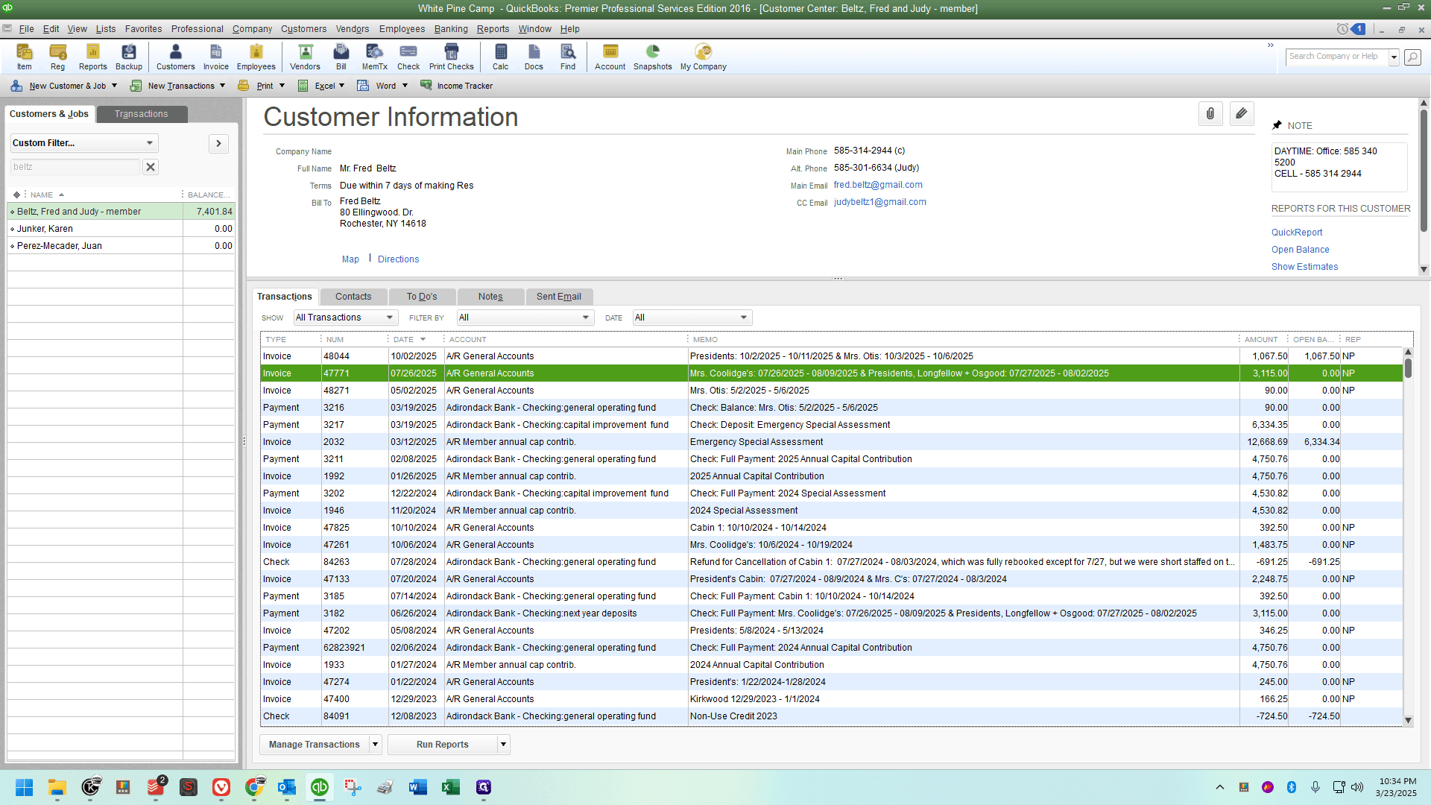Expand the Word dropdown

pos(405,86)
